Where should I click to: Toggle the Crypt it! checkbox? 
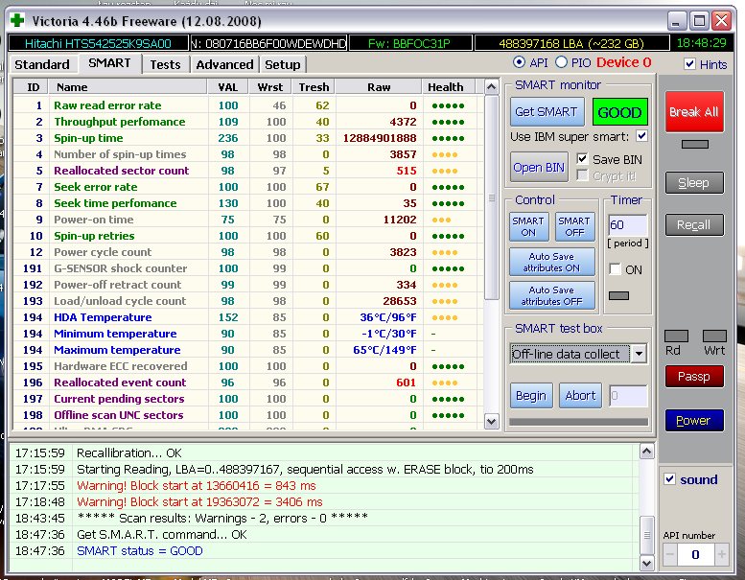click(582, 175)
